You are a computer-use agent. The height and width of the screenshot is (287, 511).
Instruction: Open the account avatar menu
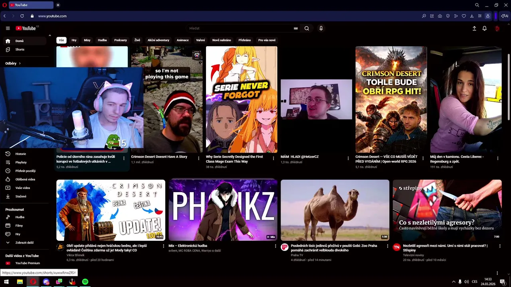pyautogui.click(x=497, y=28)
